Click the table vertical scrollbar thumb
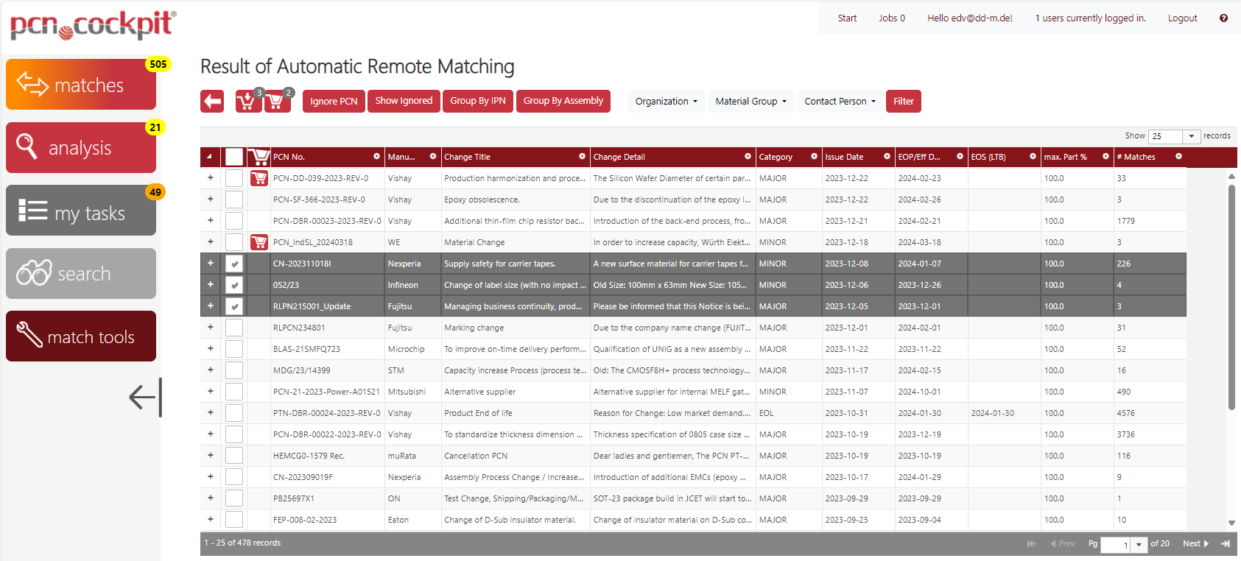The height and width of the screenshot is (561, 1241). 1231,297
